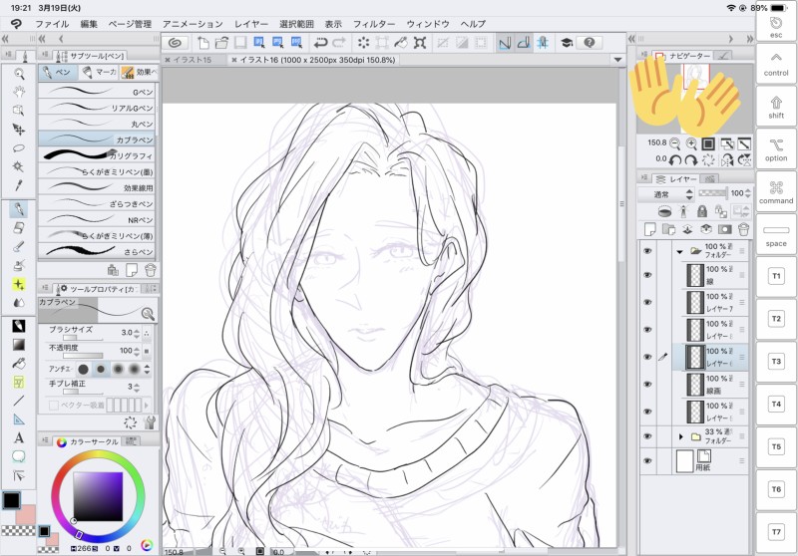This screenshot has height=556, width=798.
Task: Open the 通常 blend mode dropdown
Action: pos(666,194)
